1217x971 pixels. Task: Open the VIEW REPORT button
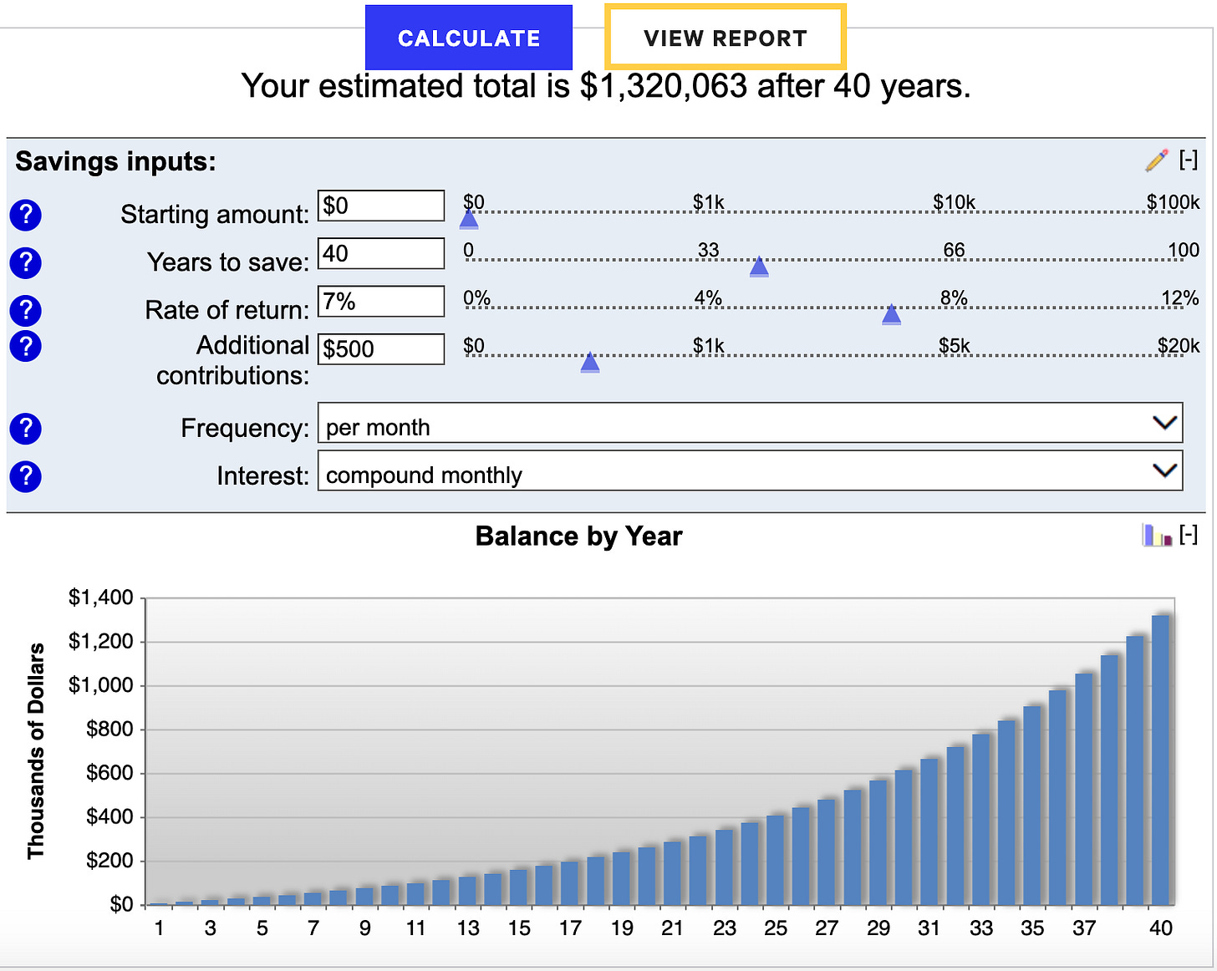(726, 38)
